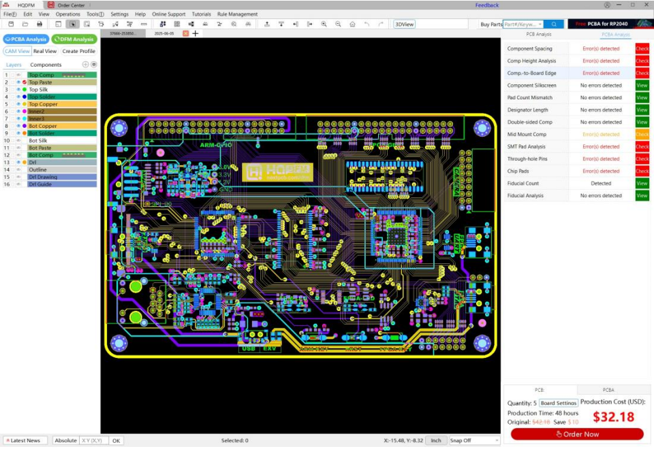Open the user account icon
The width and height of the screenshot is (654, 449).
coord(608,5)
